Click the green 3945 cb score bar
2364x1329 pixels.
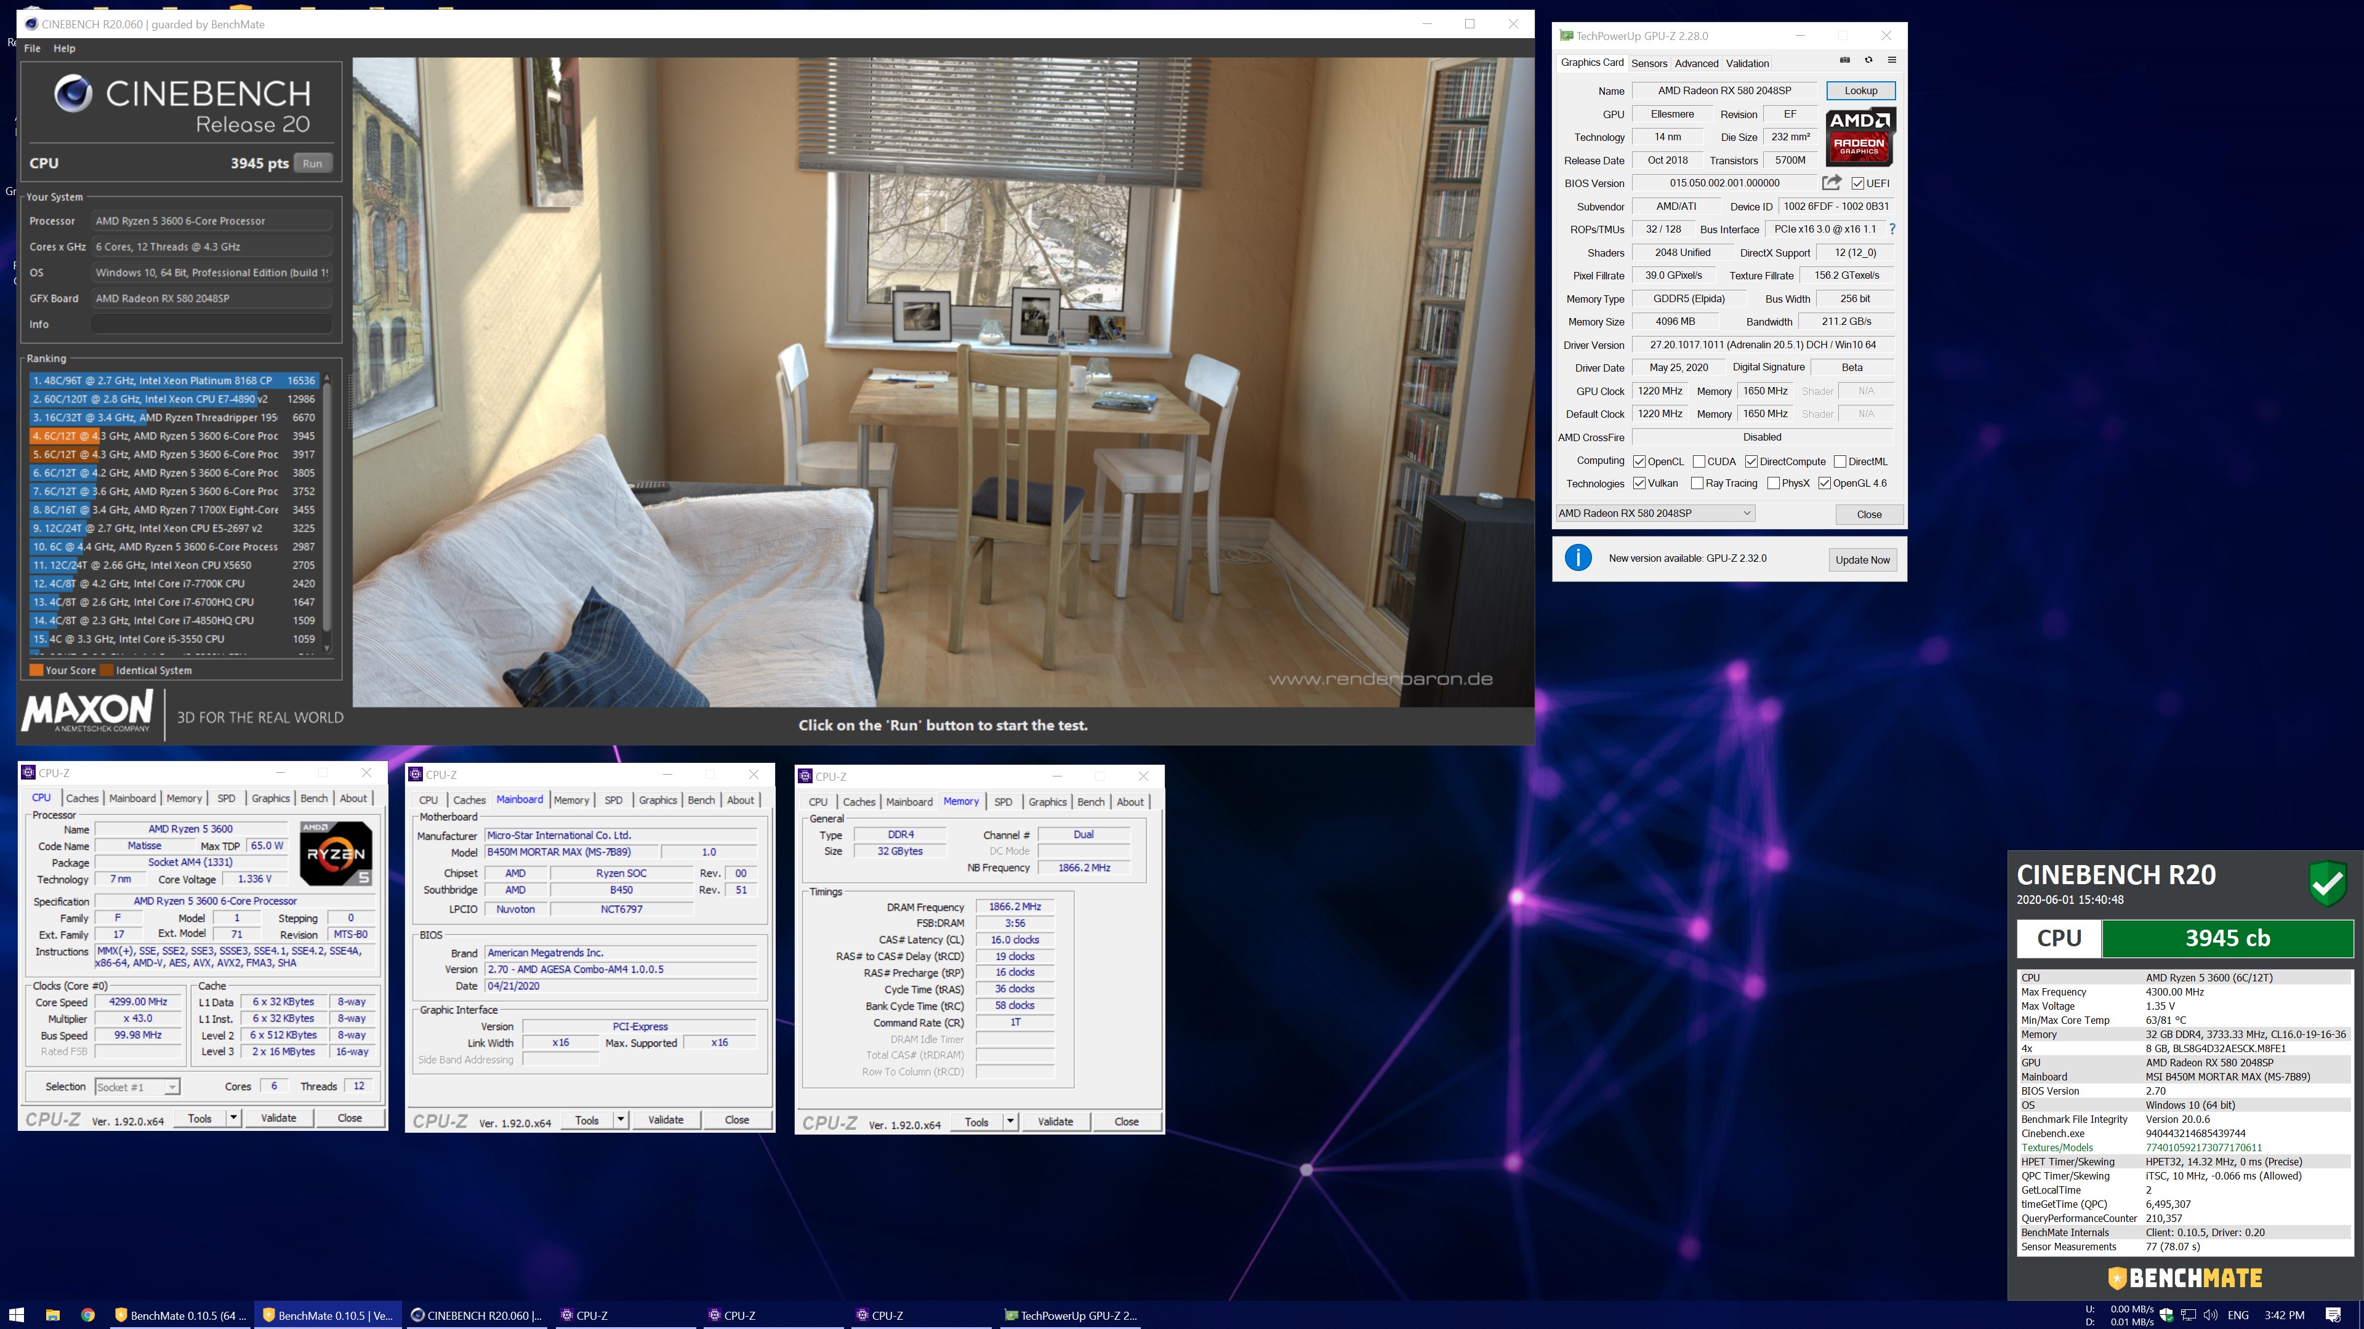[x=2227, y=938]
